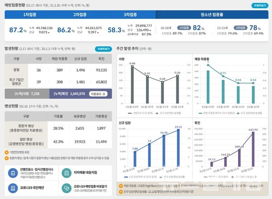Viewport: 272px width, 199px height.
Task: Open 자세히보기 next to 발생현황
Action: [x=103, y=49]
